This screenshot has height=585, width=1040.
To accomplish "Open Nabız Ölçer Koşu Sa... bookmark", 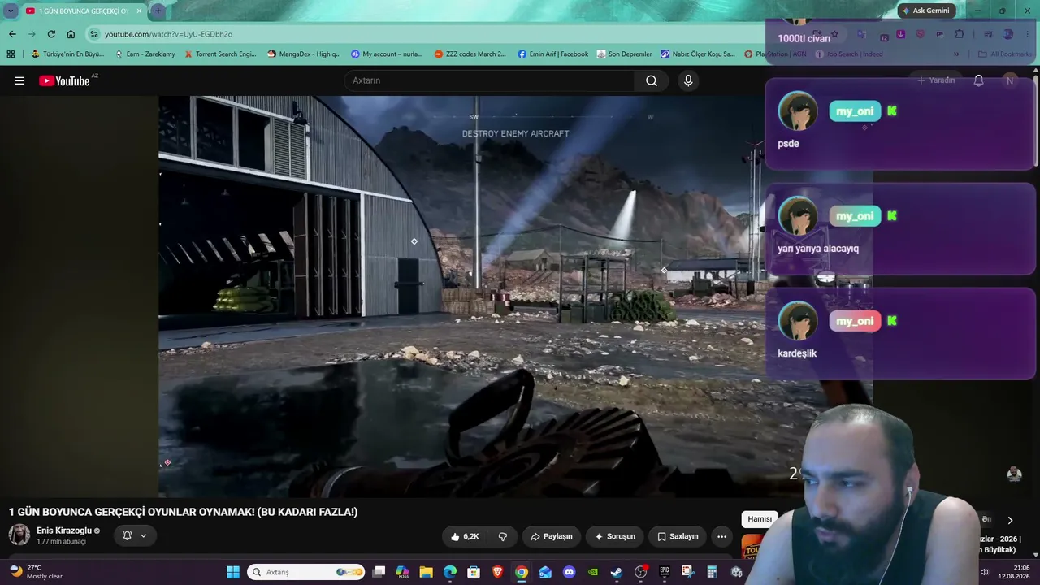I will 698,54.
